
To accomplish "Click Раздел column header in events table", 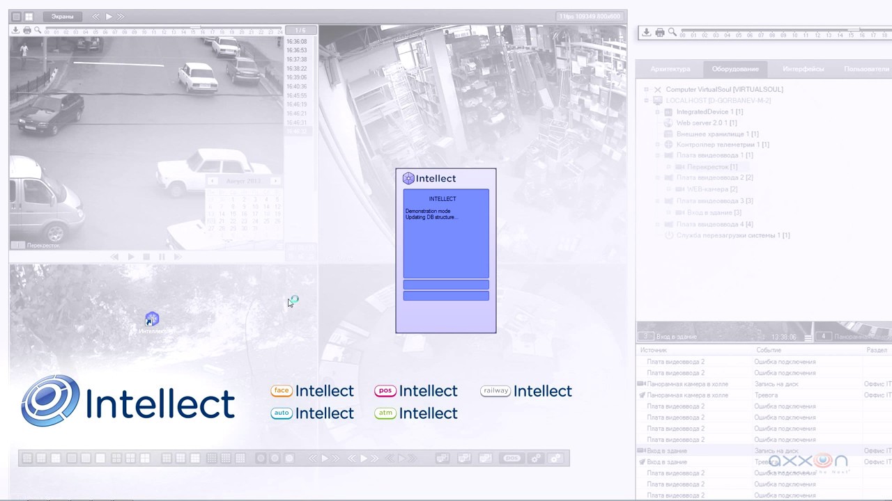I will pos(877,350).
